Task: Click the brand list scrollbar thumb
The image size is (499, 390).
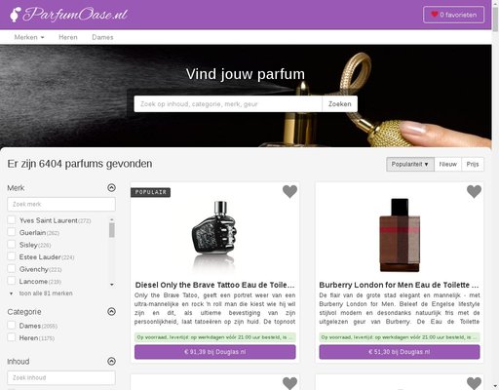Action: pyautogui.click(x=112, y=230)
